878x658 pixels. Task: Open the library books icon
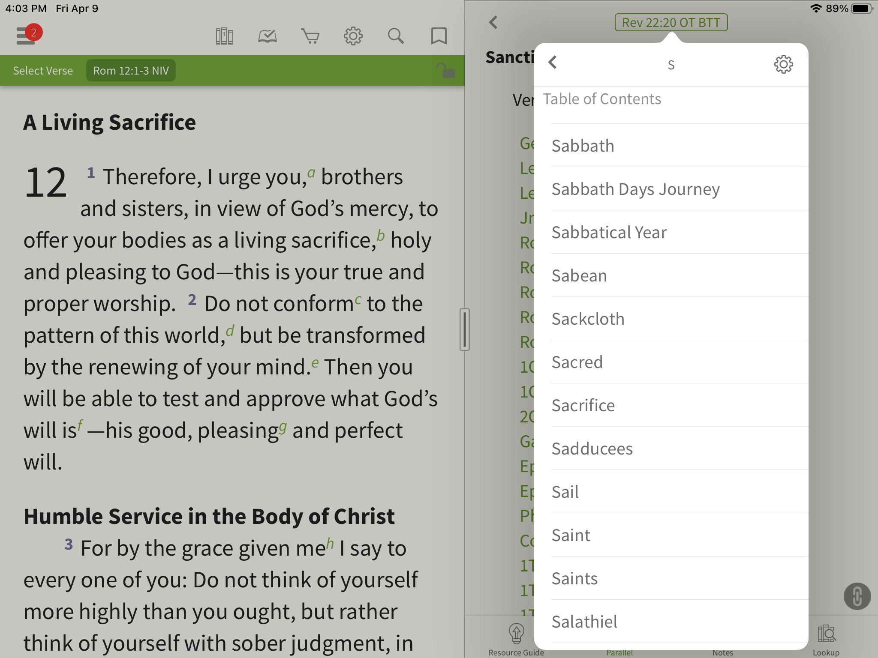pyautogui.click(x=224, y=36)
